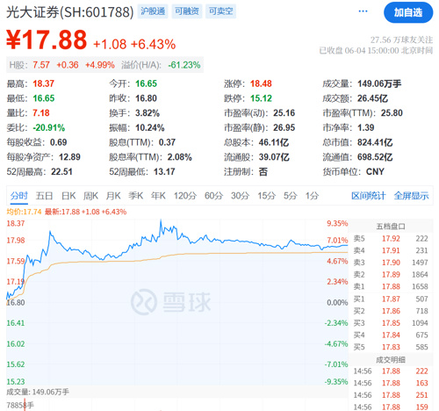Click the 货币单位 value CNY

[x=375, y=172]
